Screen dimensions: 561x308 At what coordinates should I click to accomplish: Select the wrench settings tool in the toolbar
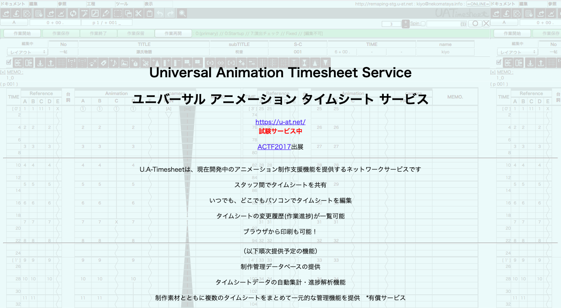85,13
